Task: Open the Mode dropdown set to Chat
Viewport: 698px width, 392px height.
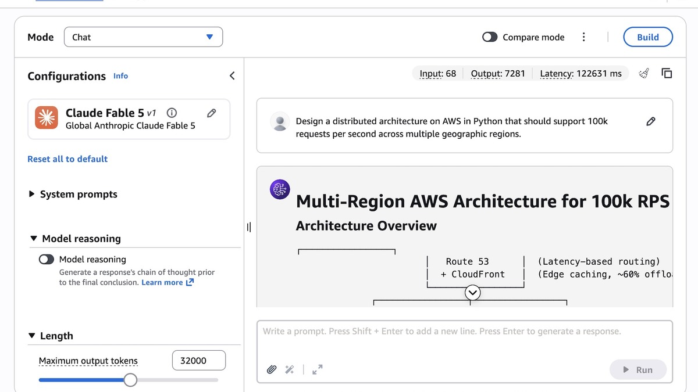Action: pos(143,37)
